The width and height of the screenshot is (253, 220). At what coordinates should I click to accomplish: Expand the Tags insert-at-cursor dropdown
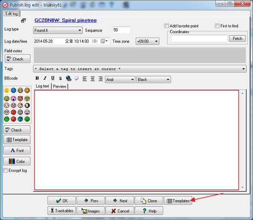tap(140, 69)
